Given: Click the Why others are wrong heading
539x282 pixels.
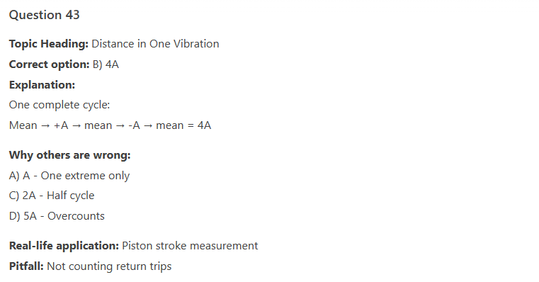Looking at the screenshot, I should [x=70, y=155].
